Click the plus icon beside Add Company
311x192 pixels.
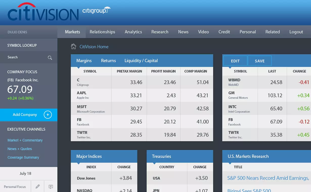[x=48, y=115]
